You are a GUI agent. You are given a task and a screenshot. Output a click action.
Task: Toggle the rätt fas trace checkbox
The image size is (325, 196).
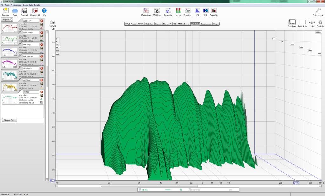(140, 190)
